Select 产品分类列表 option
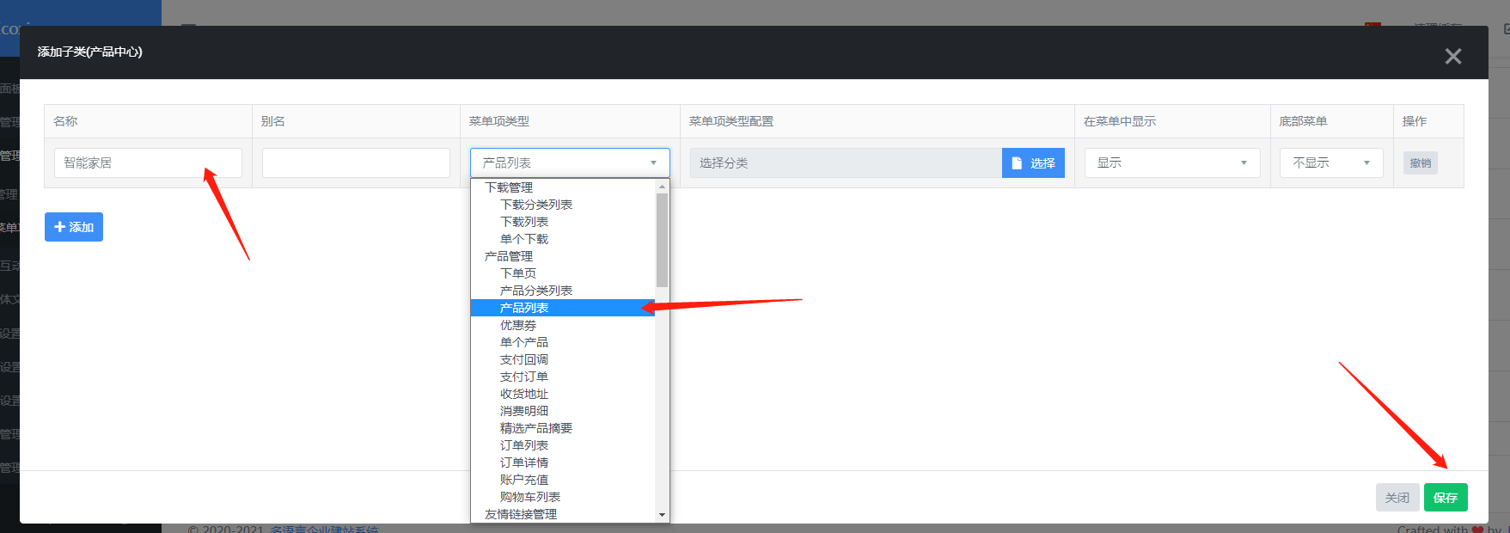The height and width of the screenshot is (533, 1510). 535,291
